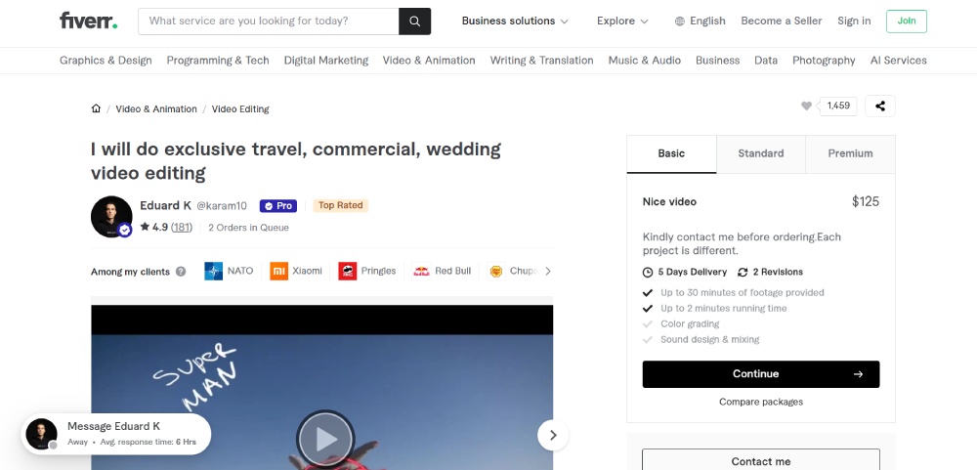Click the Contact me button
Viewport: 977px width, 470px height.
coord(761,460)
